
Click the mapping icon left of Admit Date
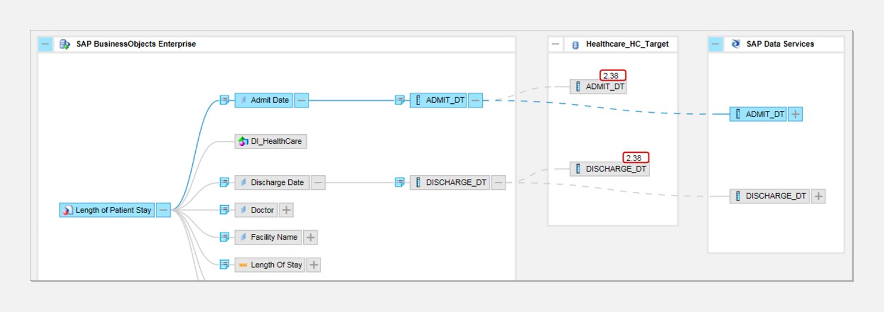[224, 100]
